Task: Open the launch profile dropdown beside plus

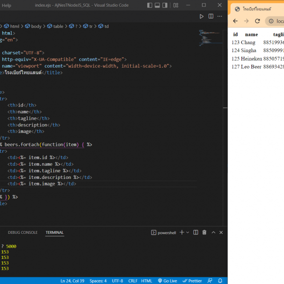Action: [x=188, y=232]
